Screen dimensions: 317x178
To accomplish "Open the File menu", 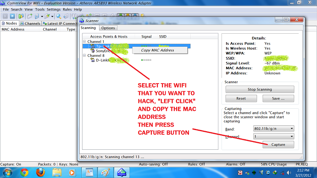I will pyautogui.click(x=6, y=10).
